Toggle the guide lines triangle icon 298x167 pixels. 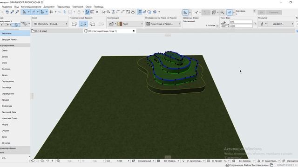25,12
